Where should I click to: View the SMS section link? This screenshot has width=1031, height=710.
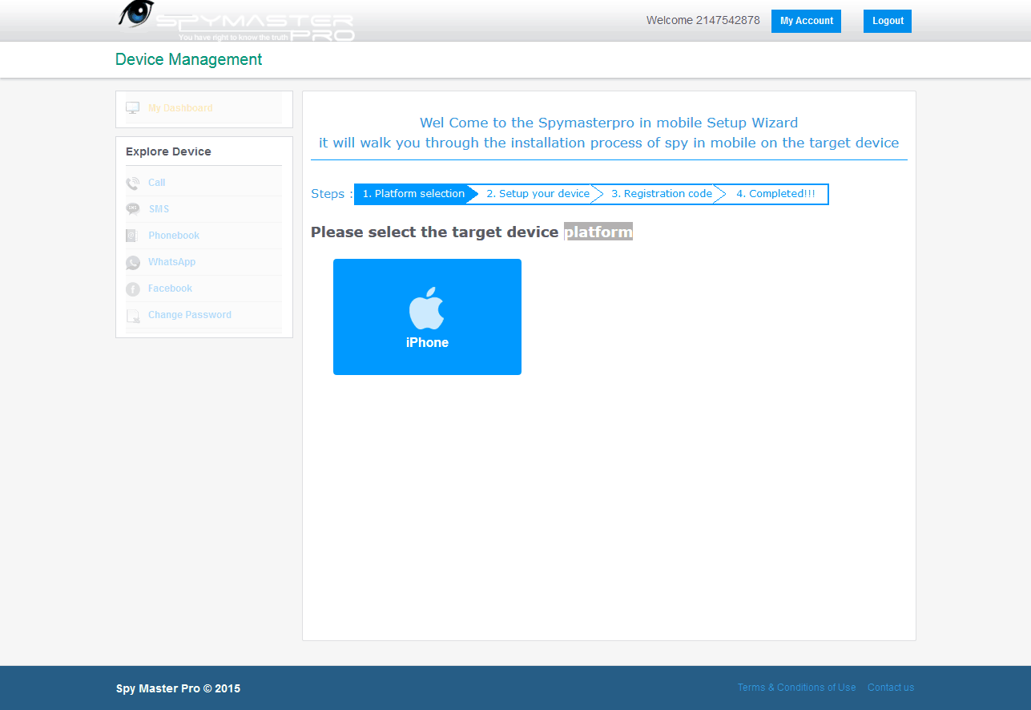point(159,209)
